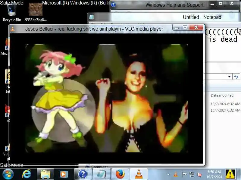Screen dimensions: 241x180
Task: Maximize the Windows Help and Support window
Action: pos(221,4)
